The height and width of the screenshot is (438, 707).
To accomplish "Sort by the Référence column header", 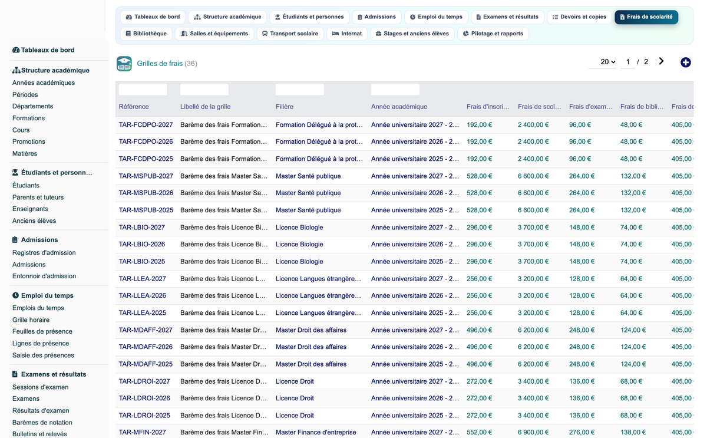I will tap(134, 107).
